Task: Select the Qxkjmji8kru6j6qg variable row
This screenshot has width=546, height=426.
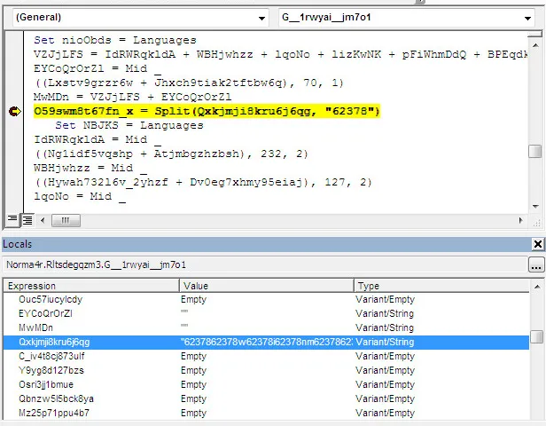Action: [x=266, y=342]
